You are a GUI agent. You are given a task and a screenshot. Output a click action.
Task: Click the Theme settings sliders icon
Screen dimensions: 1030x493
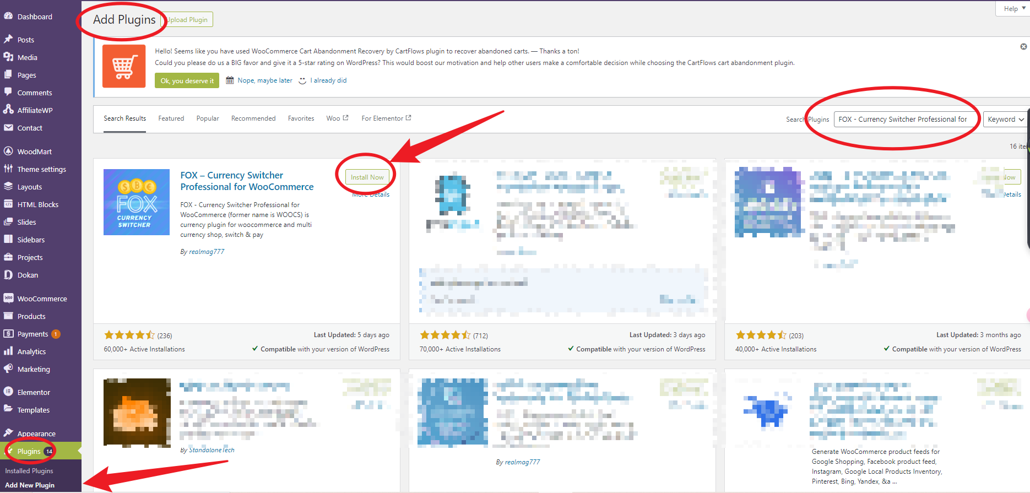(x=8, y=169)
